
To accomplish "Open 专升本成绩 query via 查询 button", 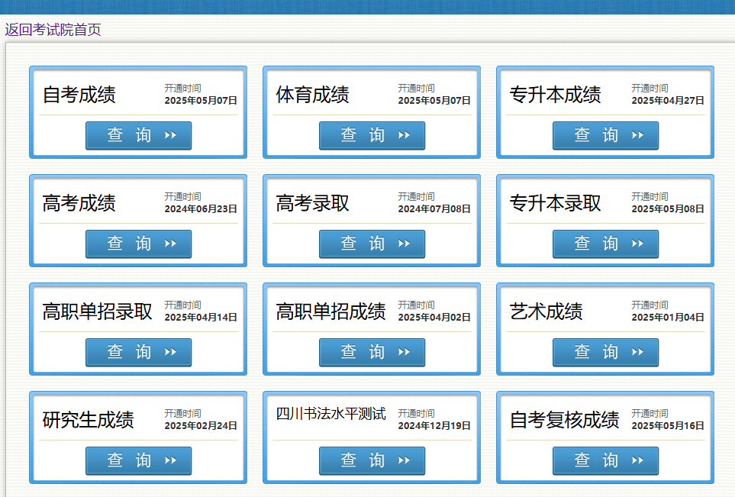I will pyautogui.click(x=605, y=135).
